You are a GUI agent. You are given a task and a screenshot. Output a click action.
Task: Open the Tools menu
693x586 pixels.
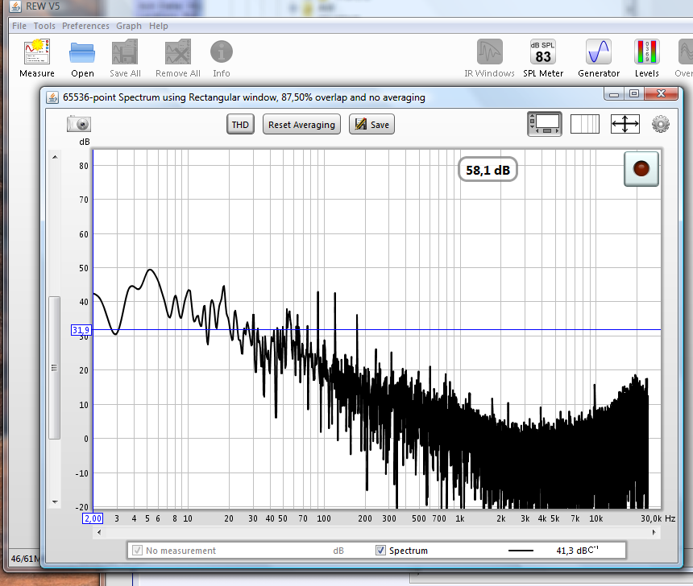(x=44, y=26)
